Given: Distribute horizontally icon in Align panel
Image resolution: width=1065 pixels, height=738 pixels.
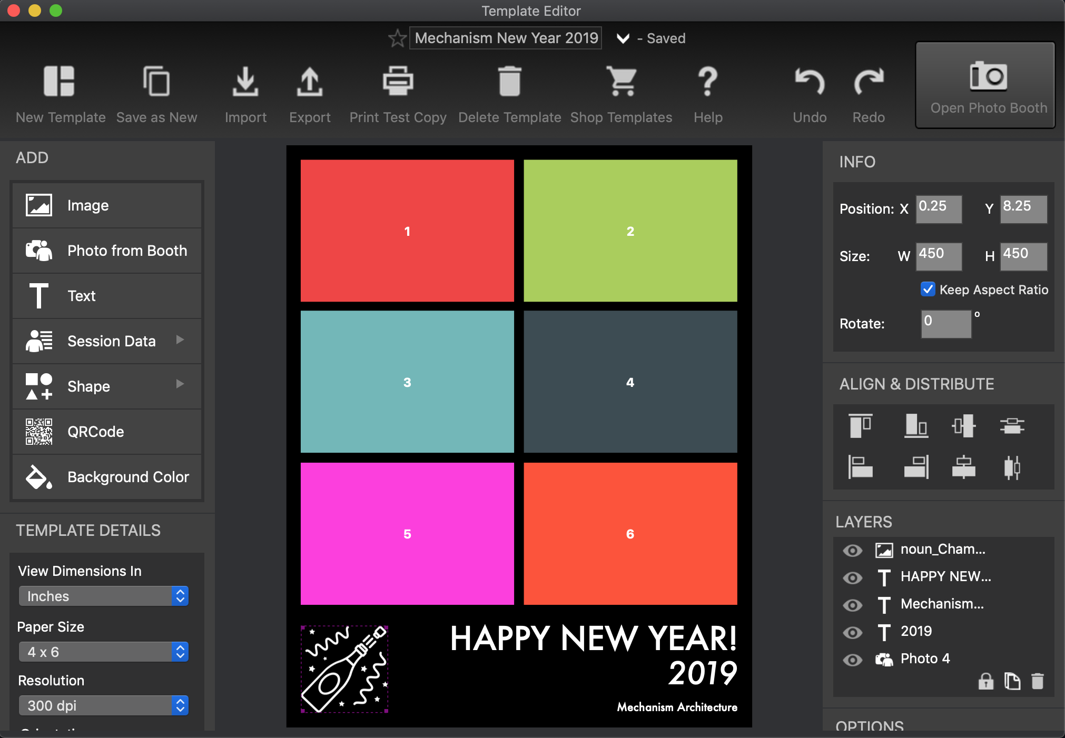Looking at the screenshot, I should coord(1012,467).
